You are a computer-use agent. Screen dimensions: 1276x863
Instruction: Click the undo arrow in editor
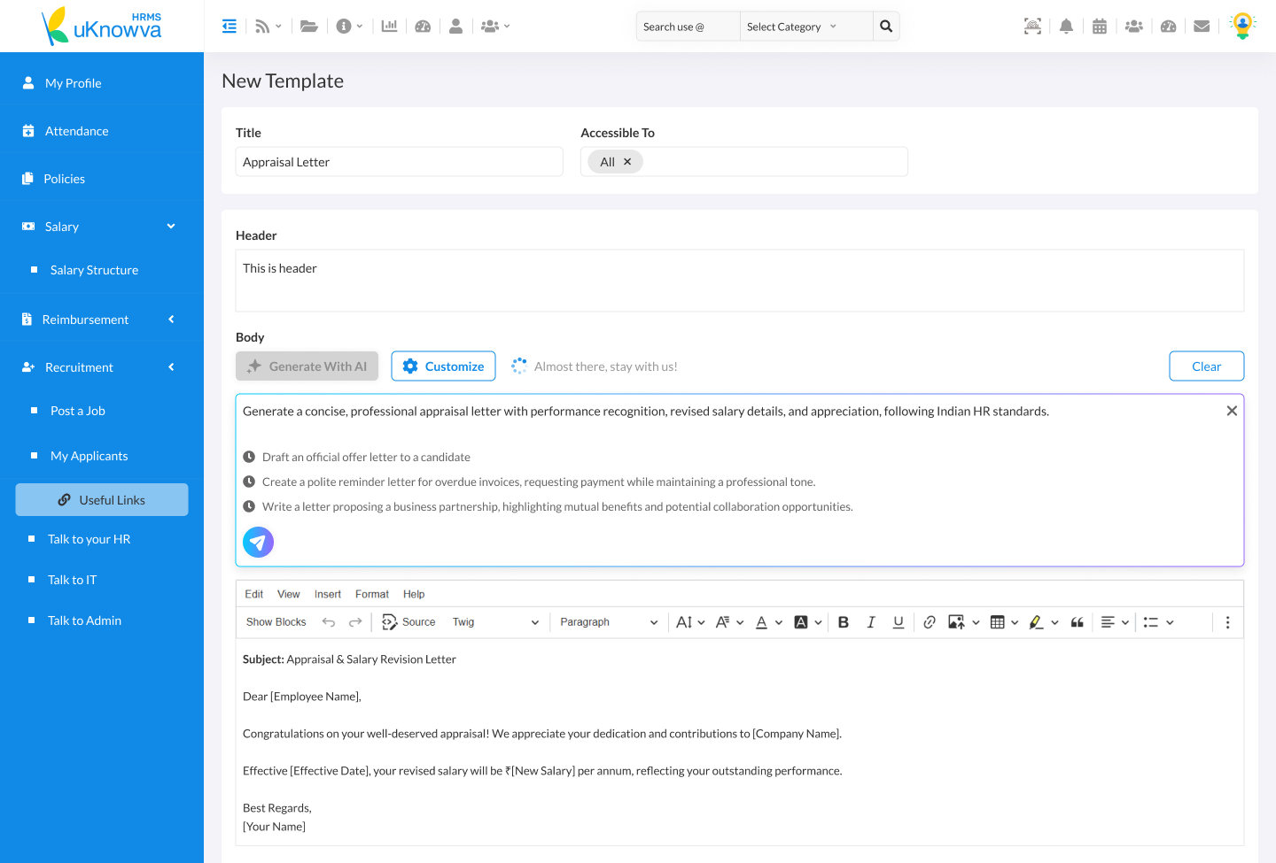pos(329,622)
